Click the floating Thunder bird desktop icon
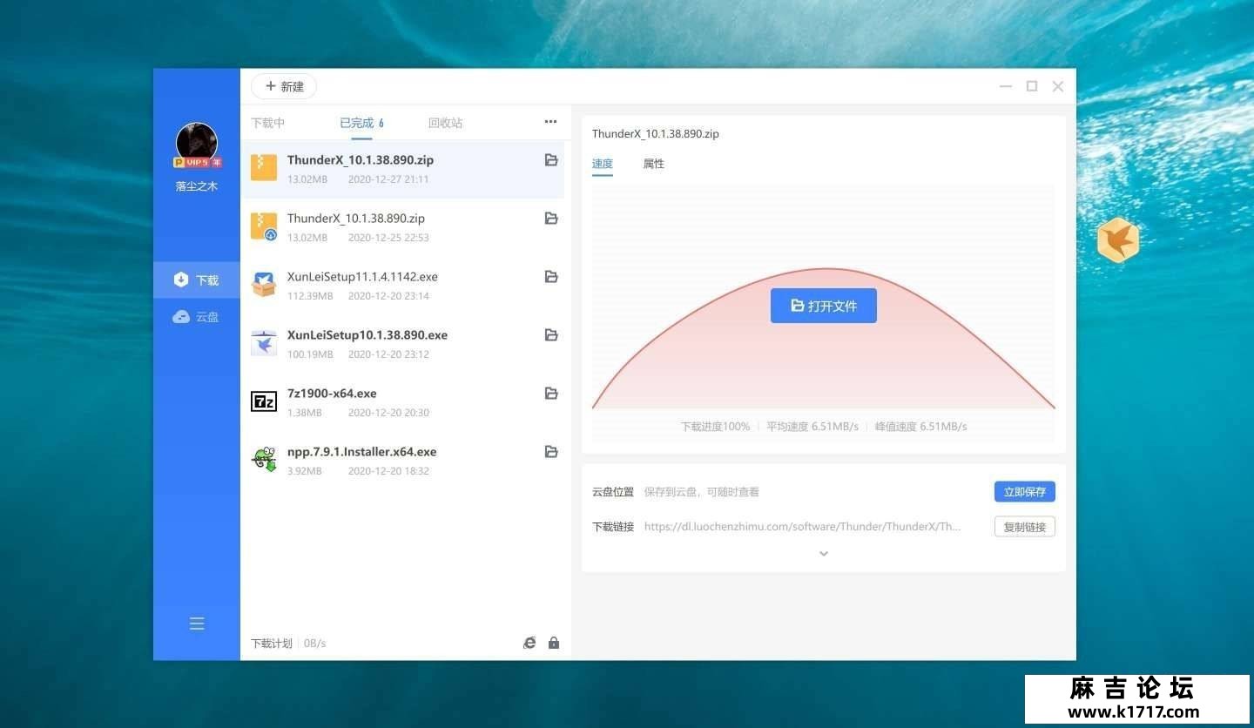The image size is (1254, 728). pos(1118,240)
